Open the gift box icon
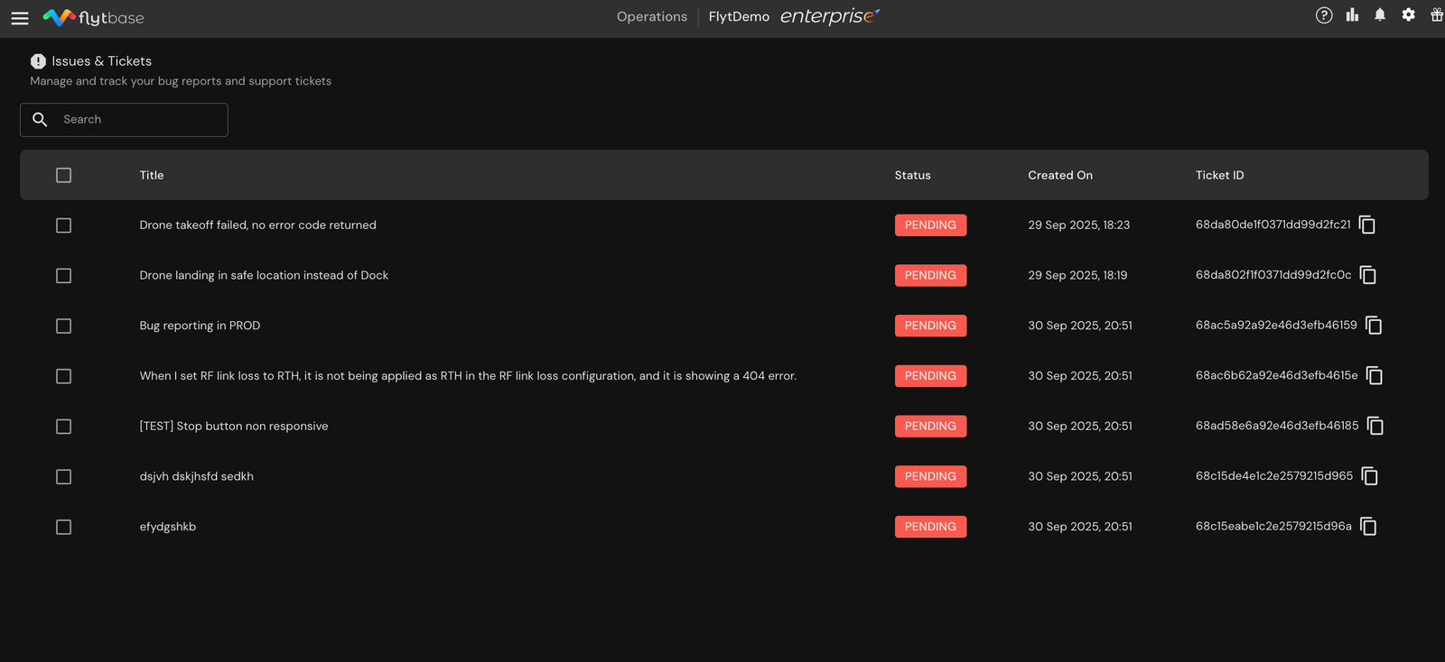 1436,14
